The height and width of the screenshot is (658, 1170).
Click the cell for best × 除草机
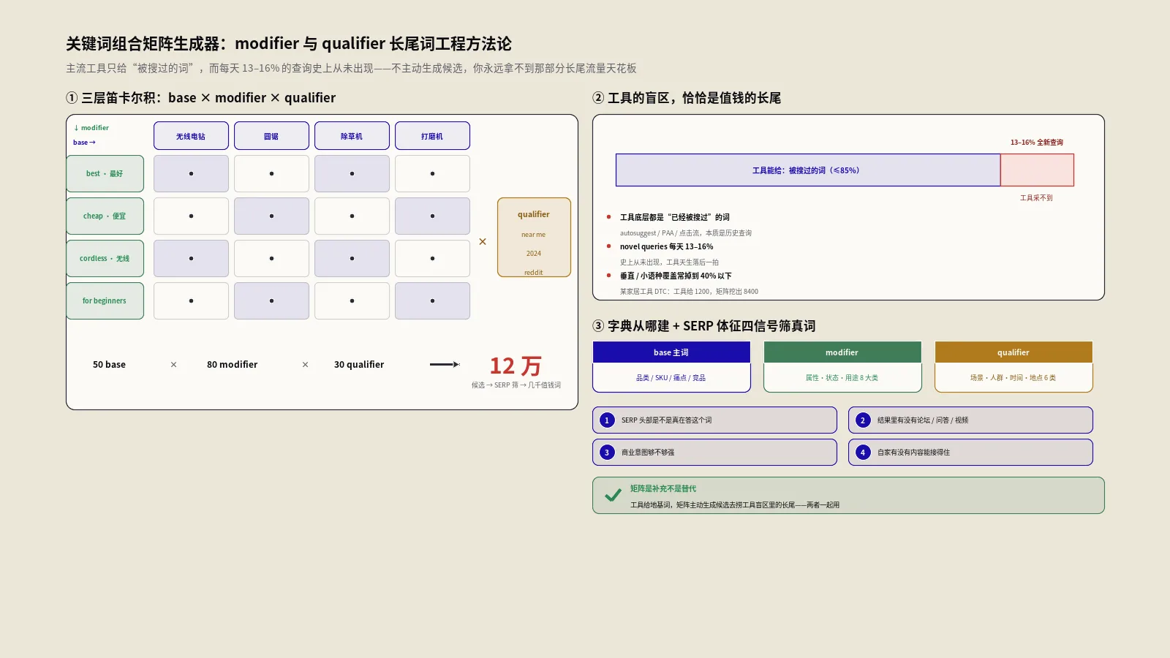pyautogui.click(x=352, y=173)
